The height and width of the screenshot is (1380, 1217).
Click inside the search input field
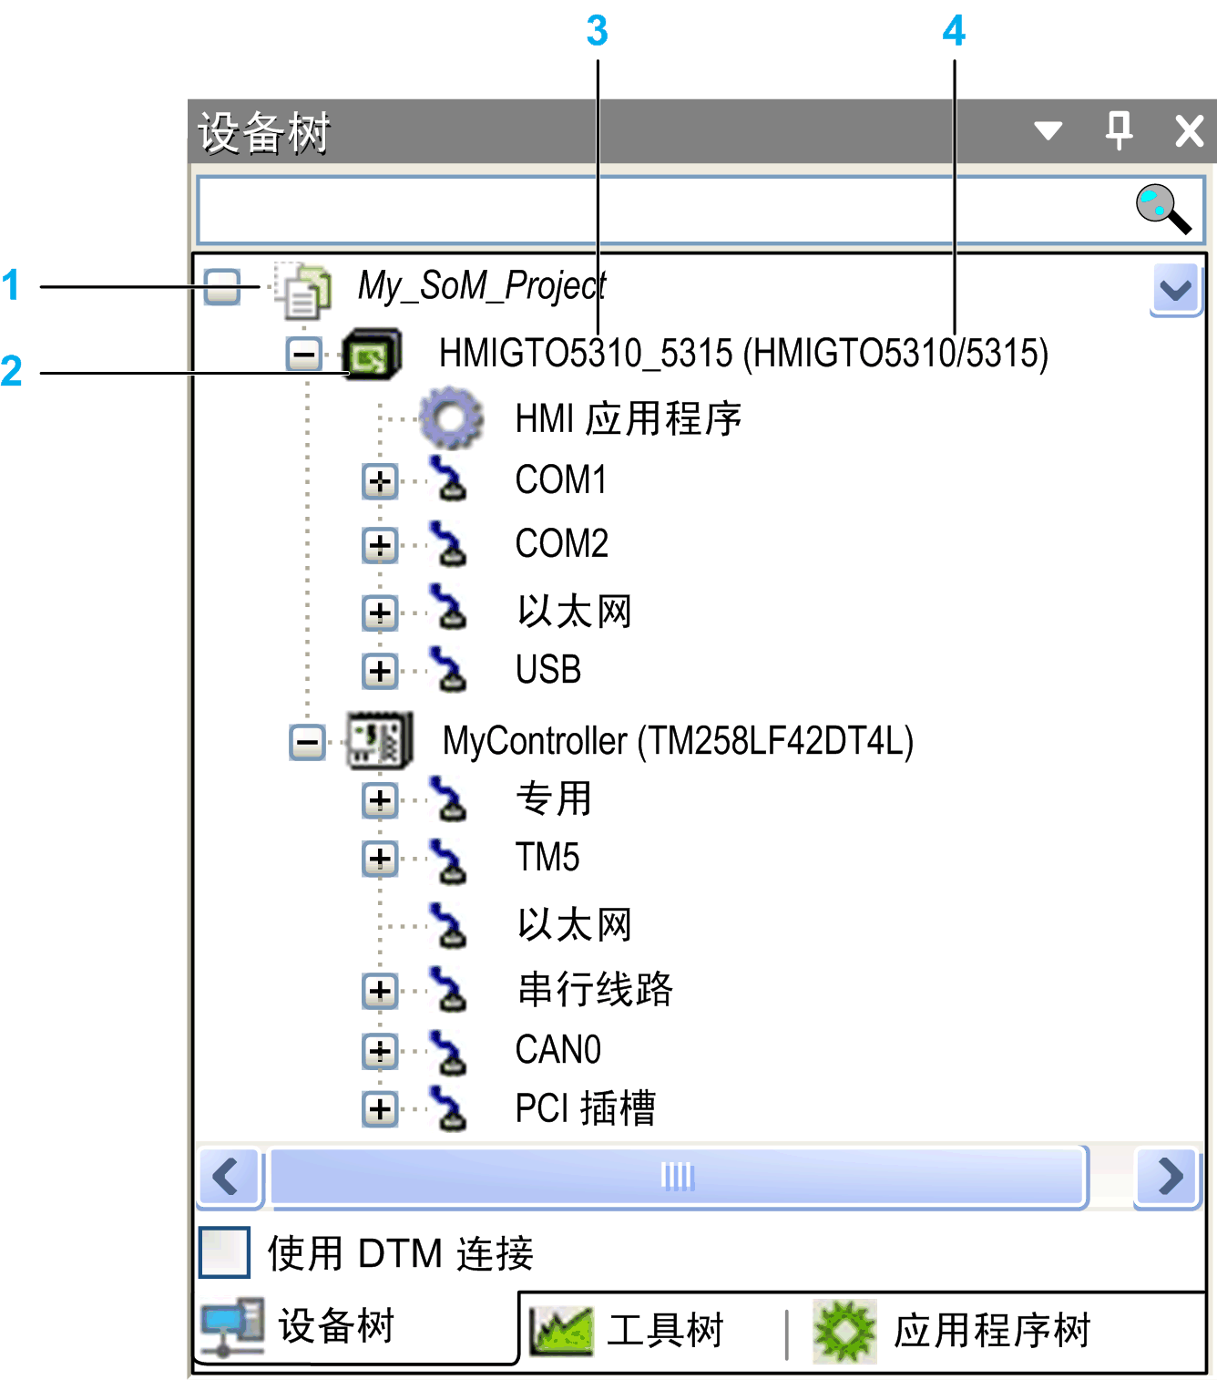[x=638, y=210]
